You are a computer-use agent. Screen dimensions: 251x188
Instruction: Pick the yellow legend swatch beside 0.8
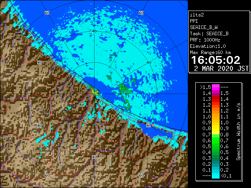pos(216,128)
